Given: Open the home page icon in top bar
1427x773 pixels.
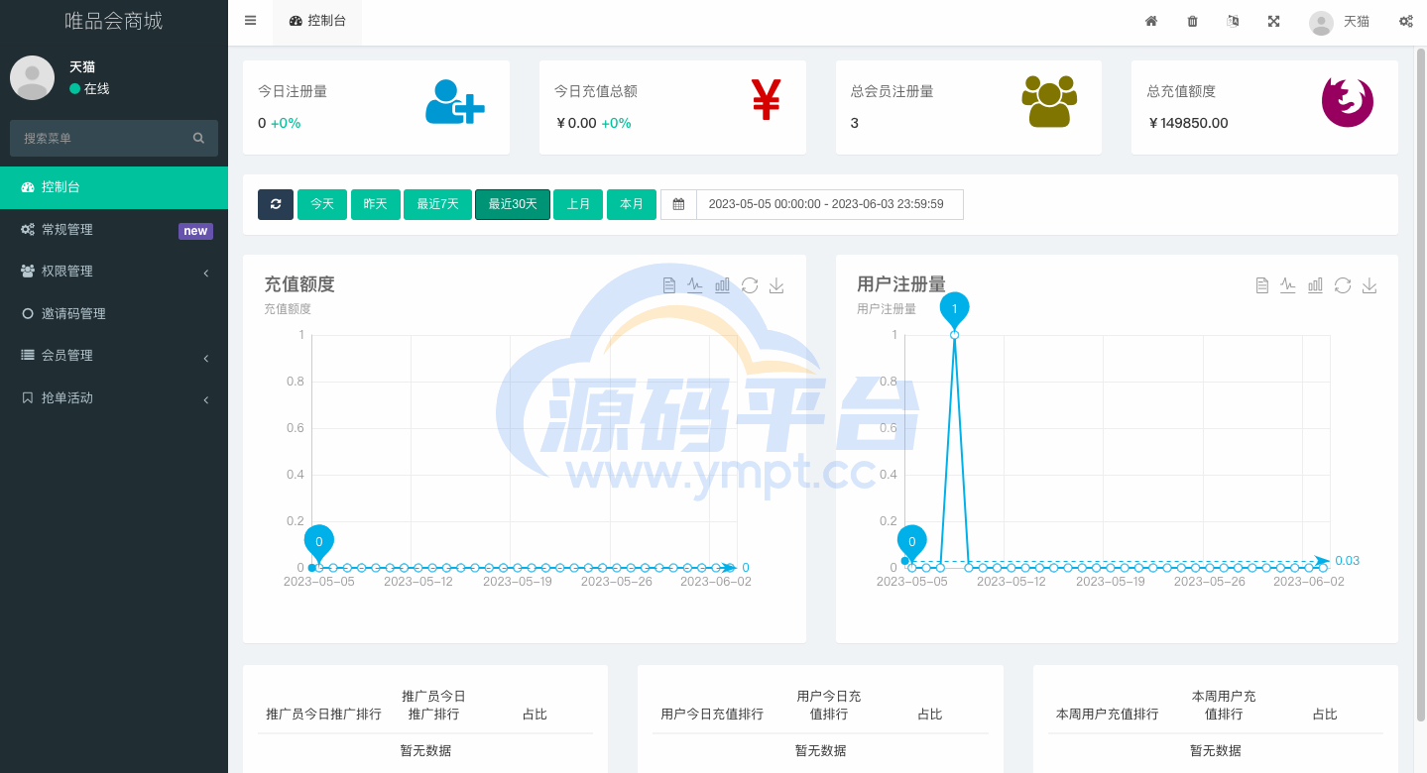Looking at the screenshot, I should click(x=1151, y=21).
